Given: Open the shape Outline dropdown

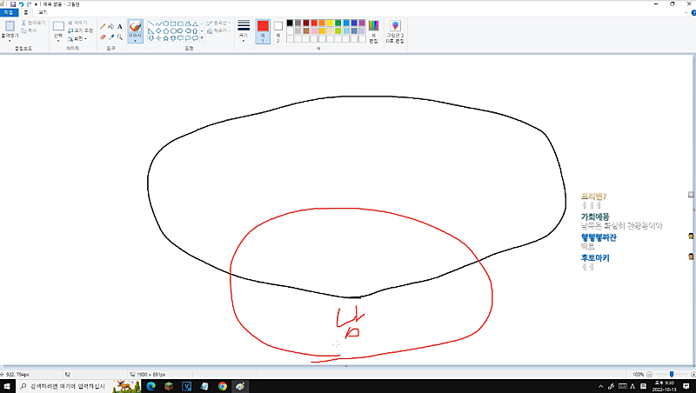Looking at the screenshot, I should (x=218, y=23).
